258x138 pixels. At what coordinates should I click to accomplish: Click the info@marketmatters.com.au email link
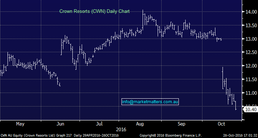coord(150,102)
